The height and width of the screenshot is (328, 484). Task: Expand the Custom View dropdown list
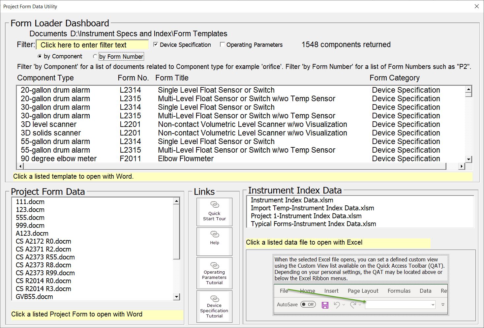pyautogui.click(x=433, y=305)
